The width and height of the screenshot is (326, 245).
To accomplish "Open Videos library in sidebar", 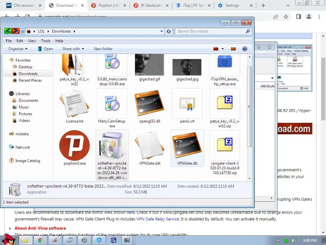I will click(x=24, y=120).
